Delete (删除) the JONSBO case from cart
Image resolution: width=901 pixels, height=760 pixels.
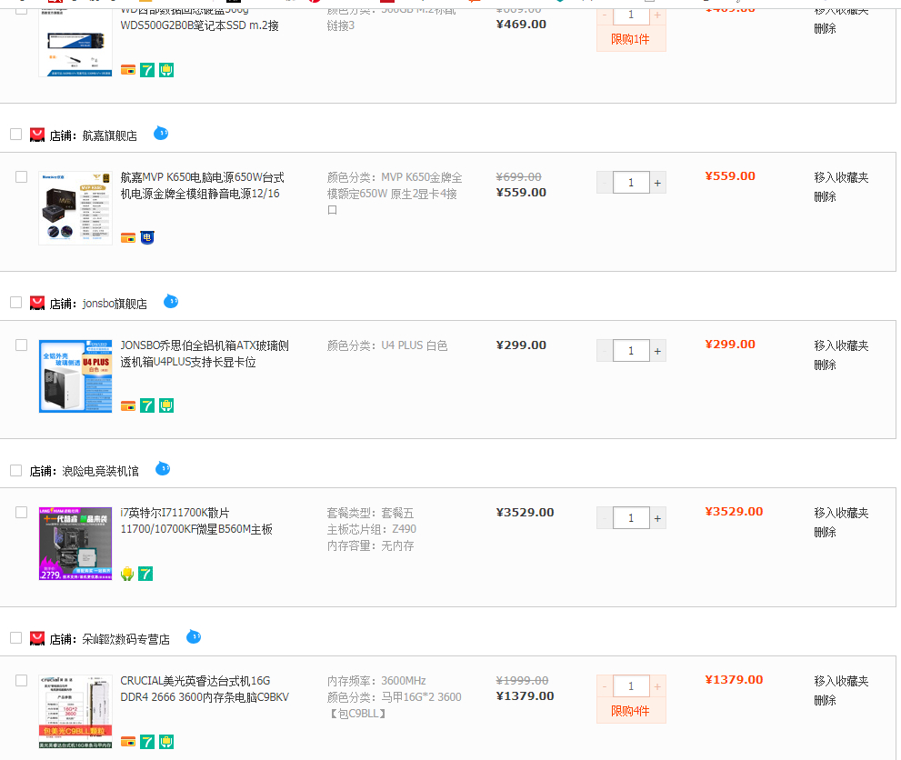825,365
